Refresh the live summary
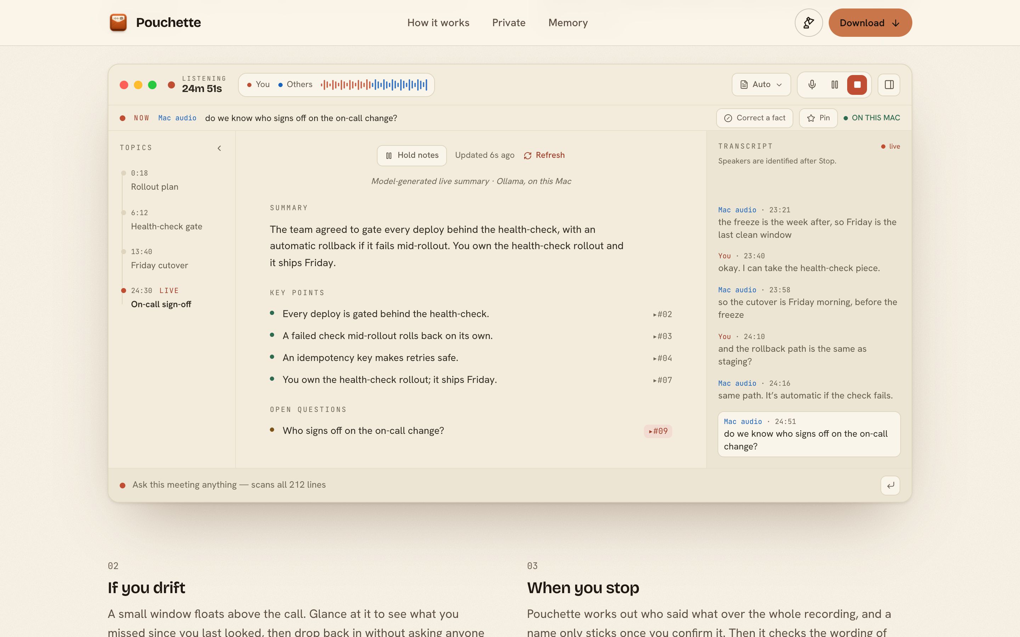Screen dimensions: 1020x637 point(544,155)
